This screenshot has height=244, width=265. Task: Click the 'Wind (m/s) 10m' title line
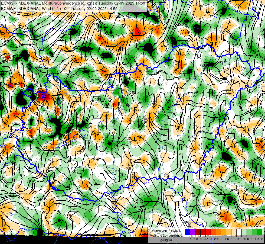tap(59, 8)
